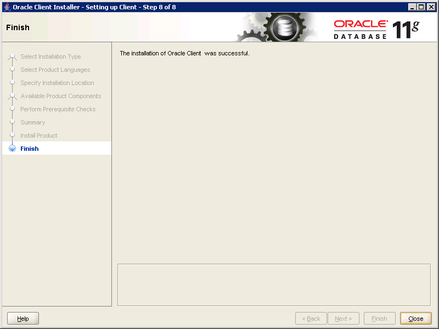
Task: Click Select Product Languages step
Action: 55,70
